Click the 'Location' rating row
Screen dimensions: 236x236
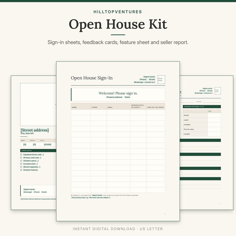pyautogui.click(x=202, y=134)
